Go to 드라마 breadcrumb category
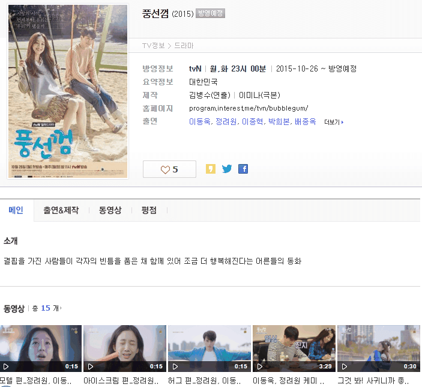422x387 pixels. point(184,46)
